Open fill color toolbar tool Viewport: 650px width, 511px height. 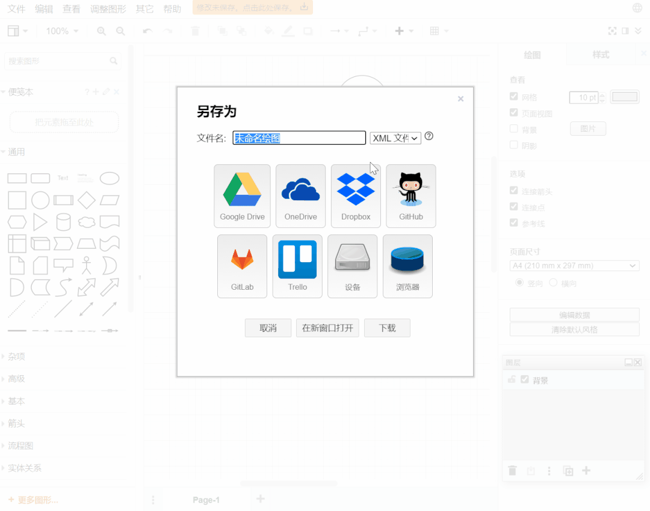click(268, 31)
